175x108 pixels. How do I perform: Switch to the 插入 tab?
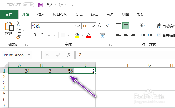(x=41, y=14)
